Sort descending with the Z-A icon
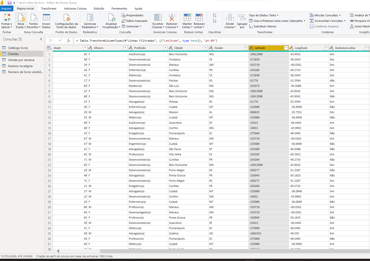370x261 pixels. (215, 21)
